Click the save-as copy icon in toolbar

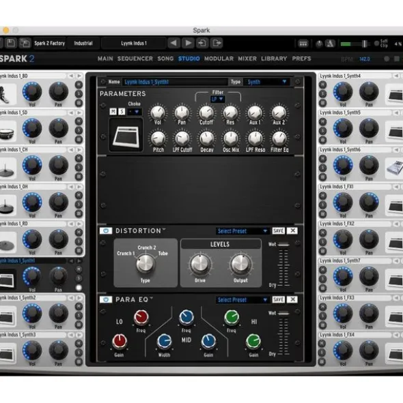click(25, 43)
